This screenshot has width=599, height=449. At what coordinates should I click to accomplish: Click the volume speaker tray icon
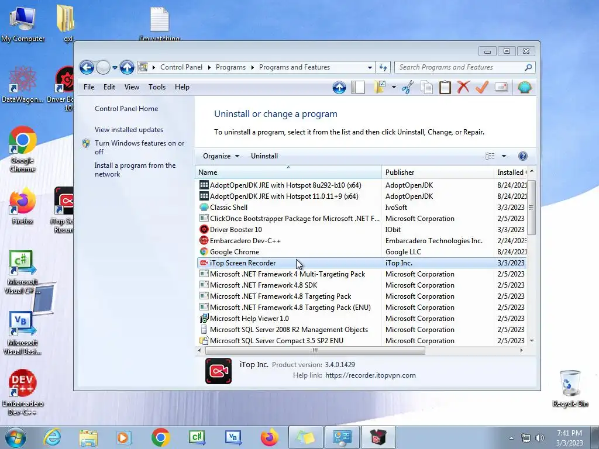[x=540, y=438]
